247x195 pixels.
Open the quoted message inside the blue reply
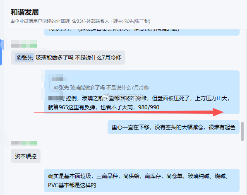pos(101,87)
